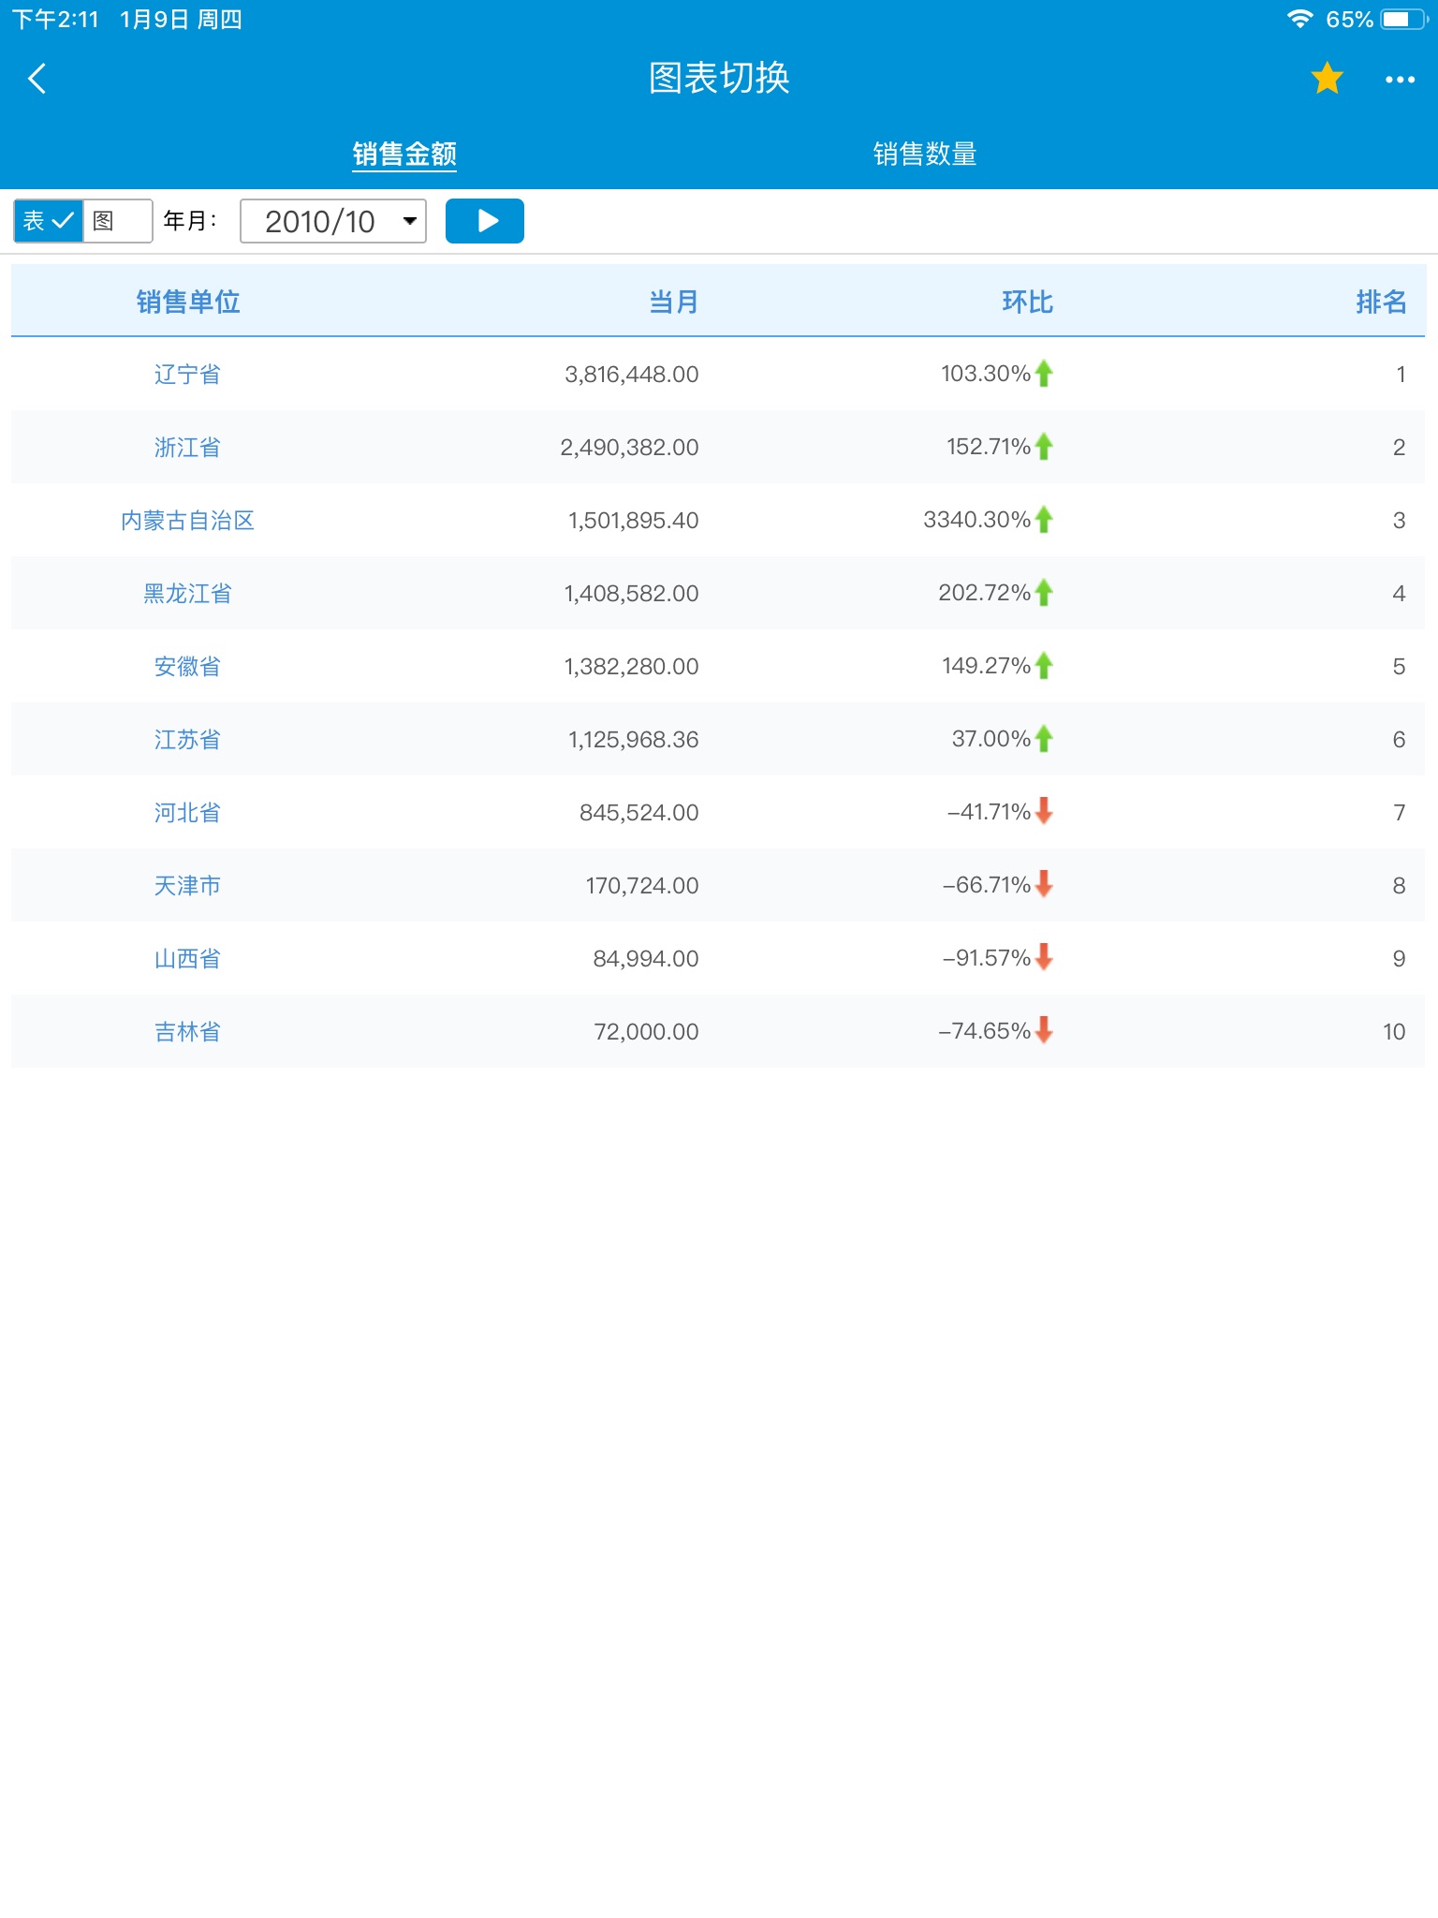Open the 辽宁省 link
This screenshot has height=1918, width=1438.
coord(188,375)
